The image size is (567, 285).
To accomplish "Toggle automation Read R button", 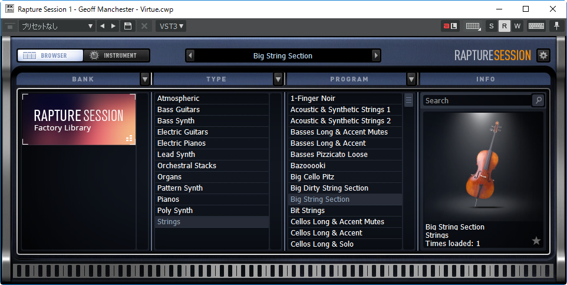I will [504, 26].
